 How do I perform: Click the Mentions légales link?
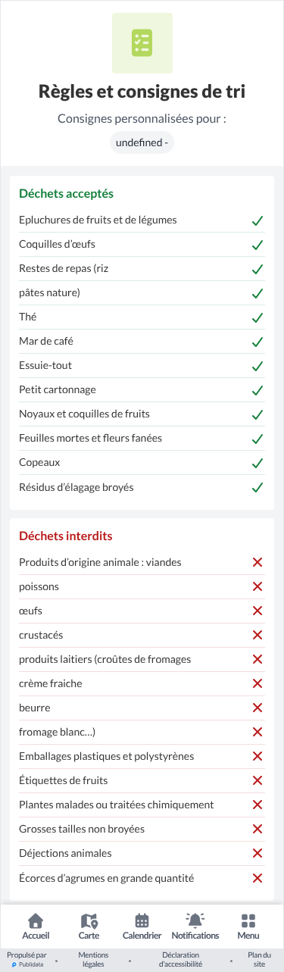pyautogui.click(x=94, y=960)
